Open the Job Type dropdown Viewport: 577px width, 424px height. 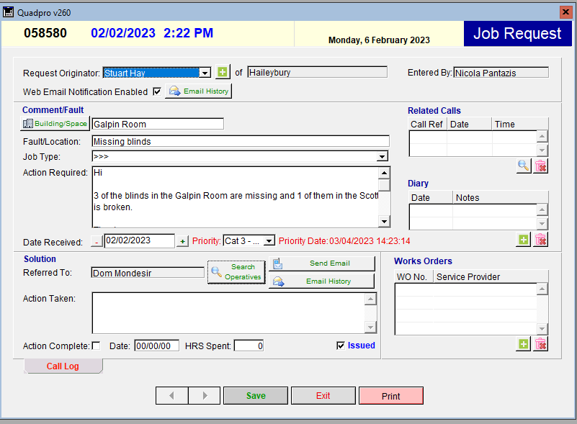point(382,157)
